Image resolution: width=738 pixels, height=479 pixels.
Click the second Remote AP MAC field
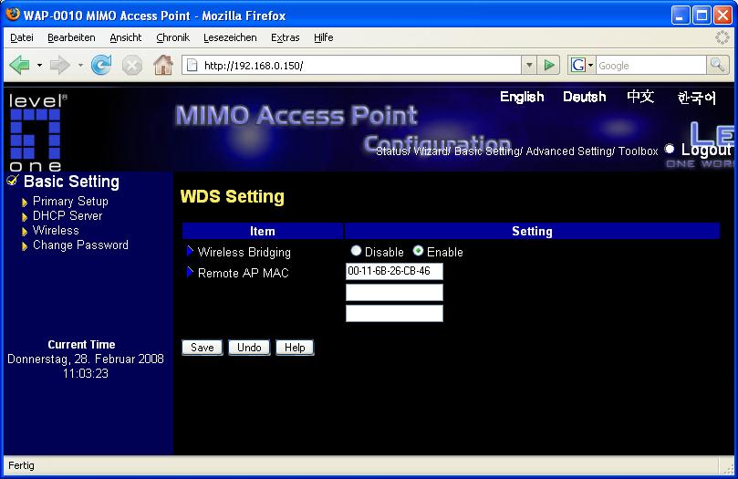click(x=394, y=293)
